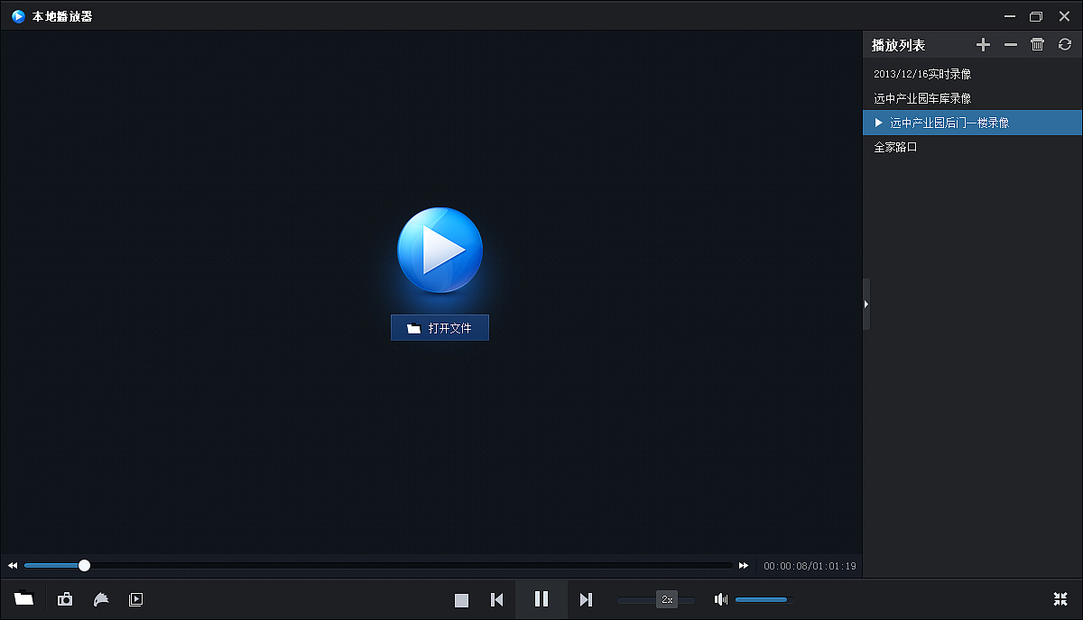Click the player logo in title bar
Screen dimensions: 1083x620
pyautogui.click(x=18, y=16)
